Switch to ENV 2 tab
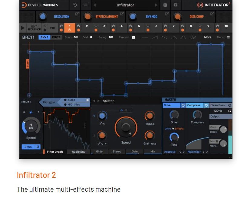 (x=56, y=37)
